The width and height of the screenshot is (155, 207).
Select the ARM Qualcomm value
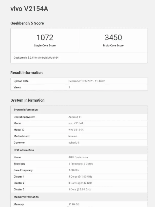coord(78,157)
